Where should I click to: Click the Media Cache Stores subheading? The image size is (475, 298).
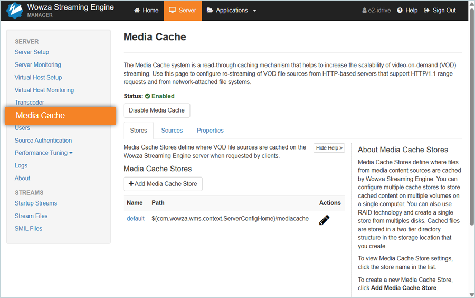[157, 169]
